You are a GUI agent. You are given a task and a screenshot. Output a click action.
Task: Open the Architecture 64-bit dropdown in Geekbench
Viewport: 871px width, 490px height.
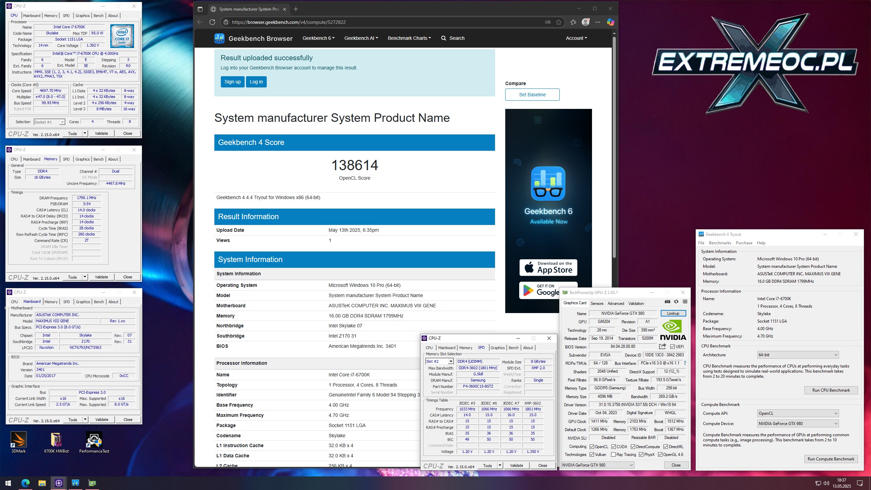pyautogui.click(x=798, y=355)
